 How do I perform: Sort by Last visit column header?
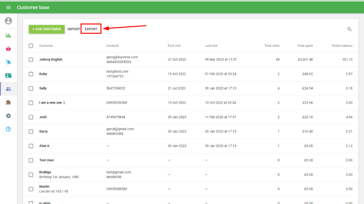(x=211, y=45)
